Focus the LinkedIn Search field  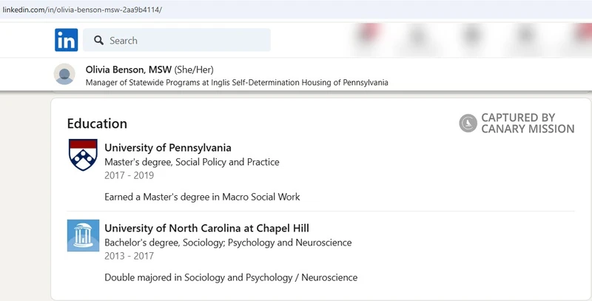185,41
